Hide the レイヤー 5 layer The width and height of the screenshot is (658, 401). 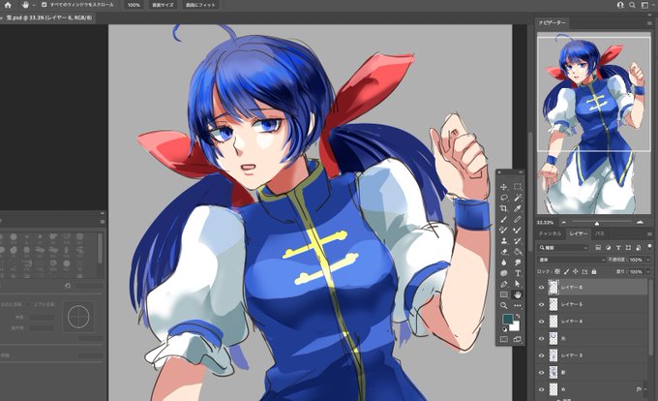(x=541, y=304)
